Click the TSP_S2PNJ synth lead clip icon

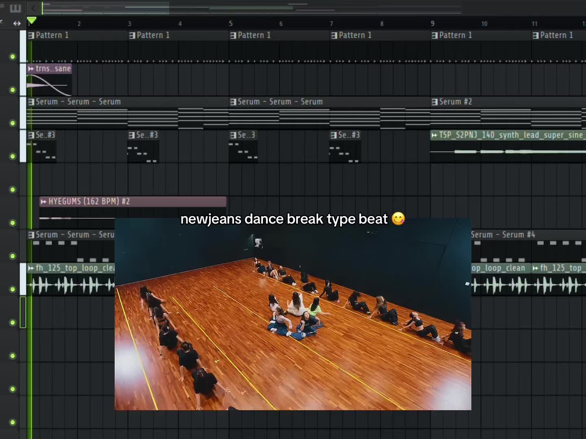click(435, 135)
